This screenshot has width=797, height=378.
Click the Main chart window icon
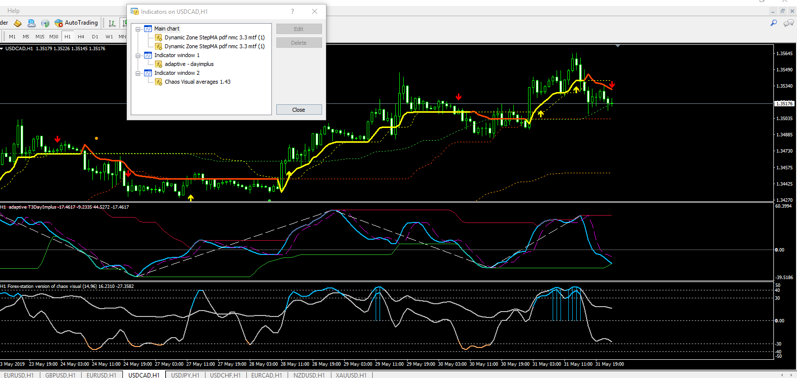(148, 29)
